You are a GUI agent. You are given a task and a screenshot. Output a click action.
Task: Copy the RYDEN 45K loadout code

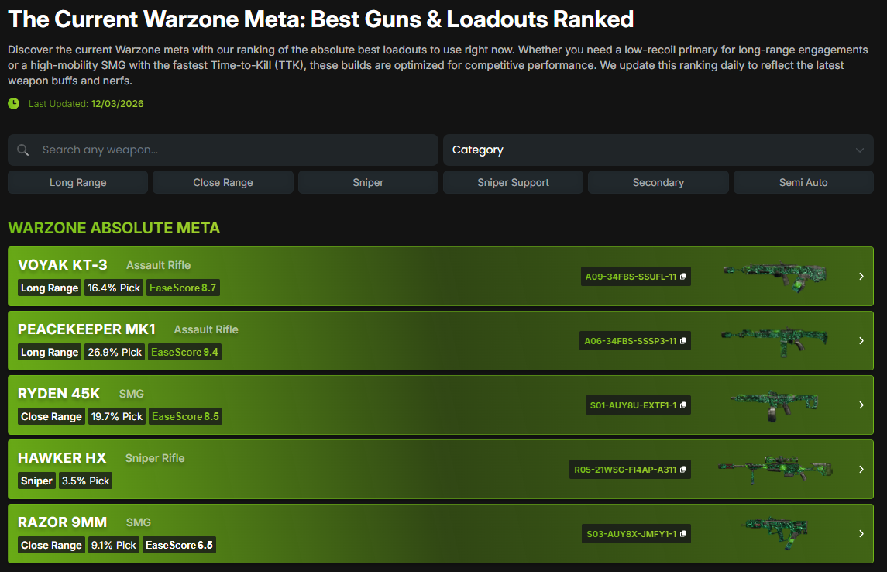(x=682, y=405)
